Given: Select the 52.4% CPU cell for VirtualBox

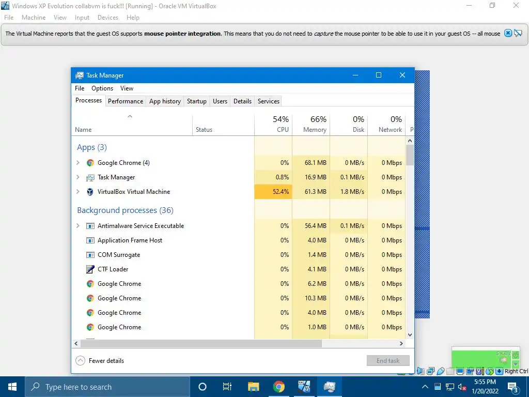Looking at the screenshot, I should click(x=273, y=192).
